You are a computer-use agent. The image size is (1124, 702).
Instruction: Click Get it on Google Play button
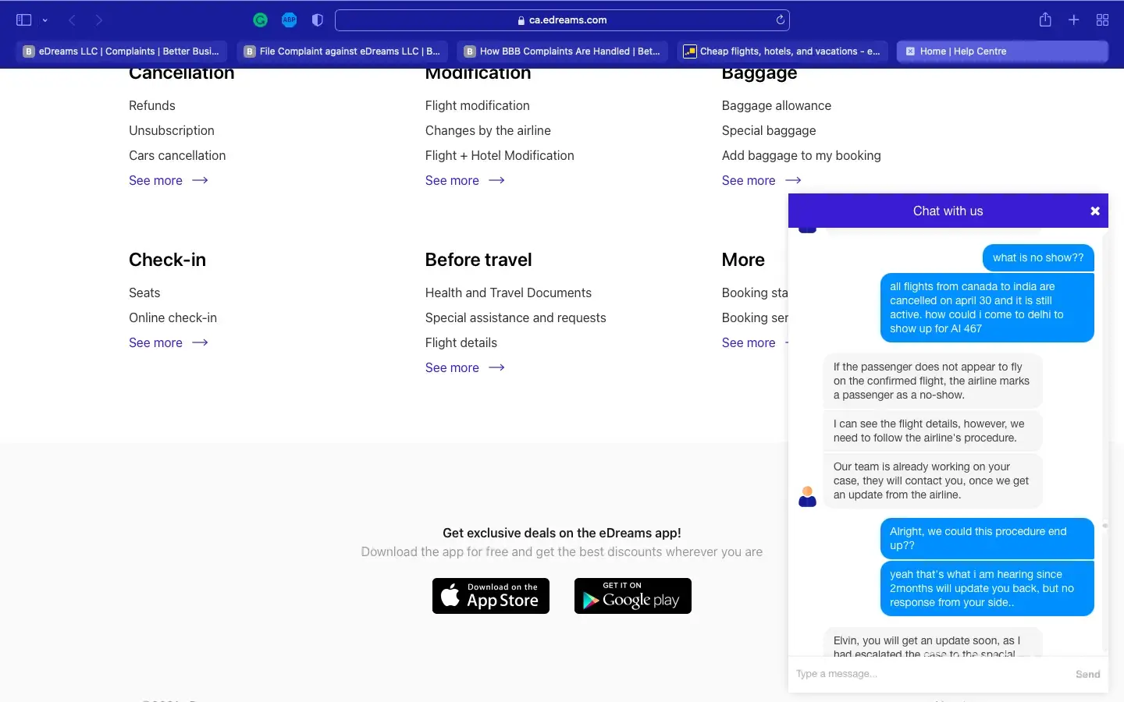point(632,596)
